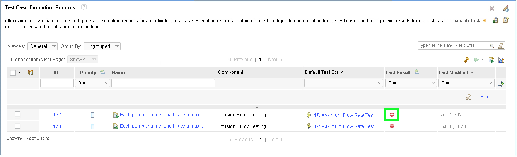
Task: Open the View As General dropdown
Action: (42, 46)
